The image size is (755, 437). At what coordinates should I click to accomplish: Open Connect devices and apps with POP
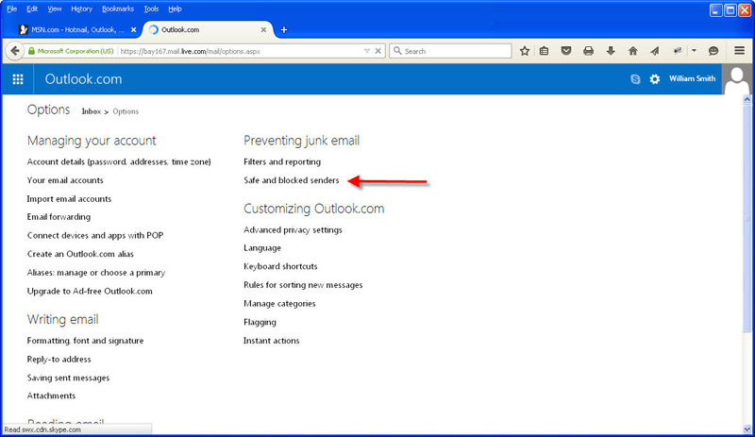(95, 236)
